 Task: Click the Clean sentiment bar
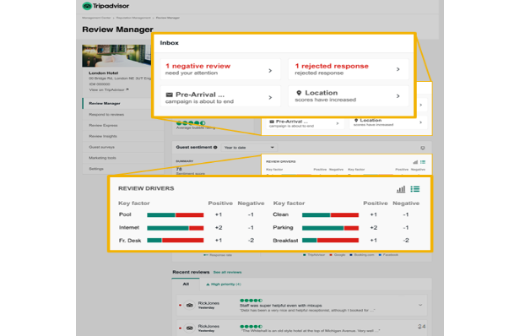(331, 215)
